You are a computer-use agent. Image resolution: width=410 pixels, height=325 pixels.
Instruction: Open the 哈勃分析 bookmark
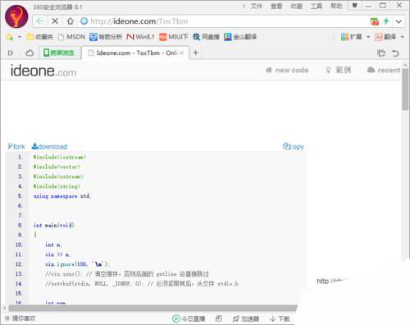(106, 37)
